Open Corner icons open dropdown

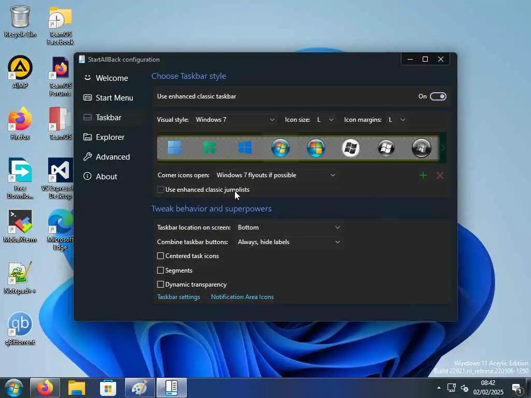click(x=276, y=175)
